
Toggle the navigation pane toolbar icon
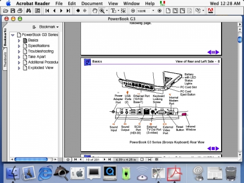(x=38, y=11)
